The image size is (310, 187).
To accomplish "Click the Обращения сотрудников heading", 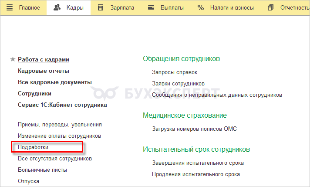I will pos(181,59).
